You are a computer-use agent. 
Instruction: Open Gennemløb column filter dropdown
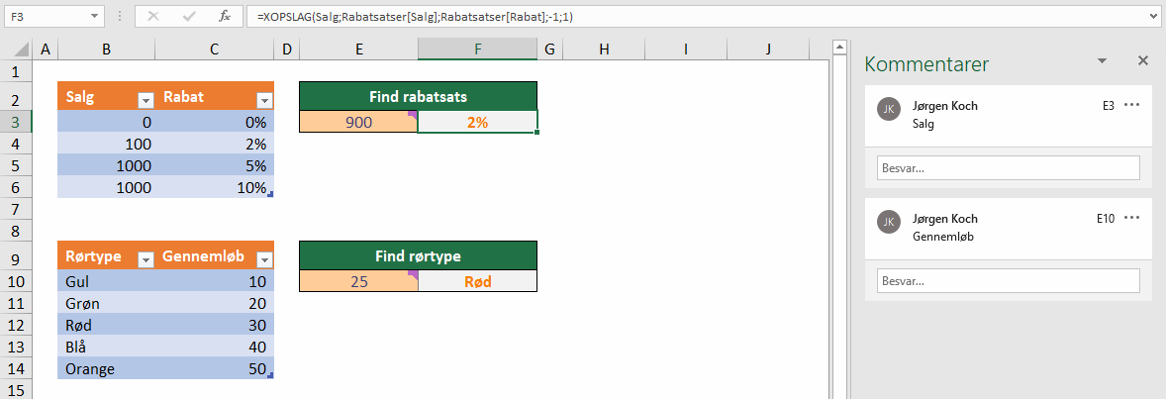tap(264, 259)
